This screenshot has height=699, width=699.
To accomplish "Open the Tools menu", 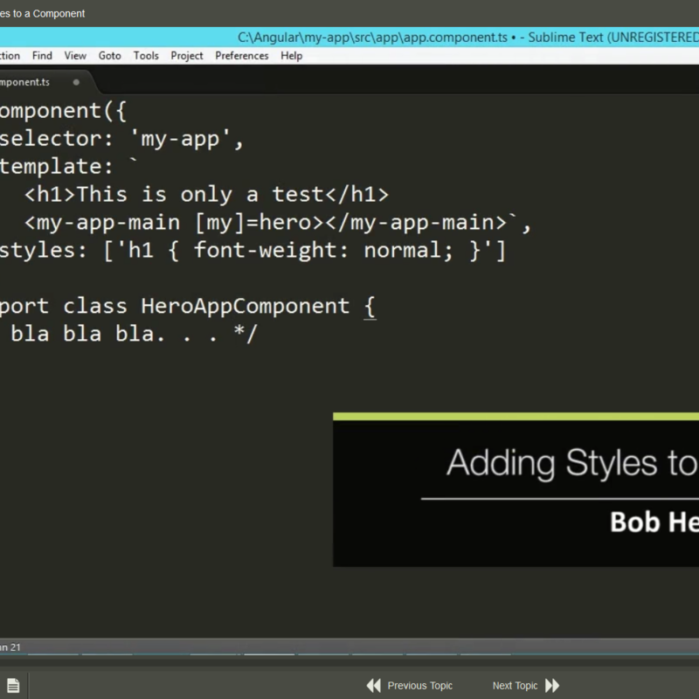I will click(146, 56).
